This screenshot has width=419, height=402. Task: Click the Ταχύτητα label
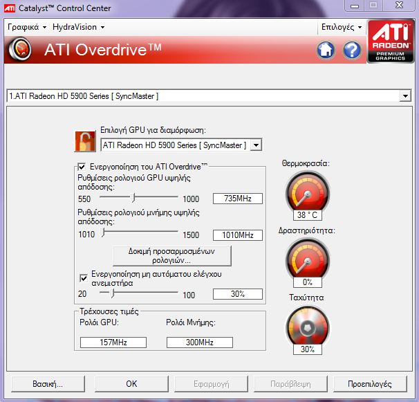point(306,298)
